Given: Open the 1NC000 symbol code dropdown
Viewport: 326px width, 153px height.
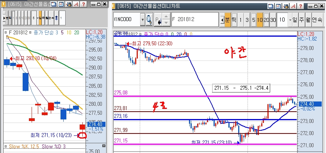Looking at the screenshot, I should click(143, 20).
